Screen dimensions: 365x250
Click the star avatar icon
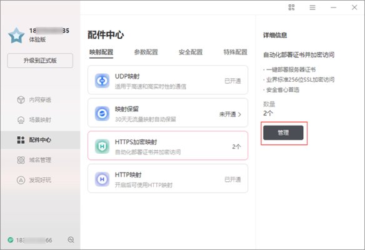16,36
